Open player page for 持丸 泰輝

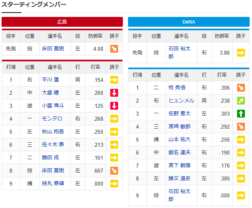(53, 184)
